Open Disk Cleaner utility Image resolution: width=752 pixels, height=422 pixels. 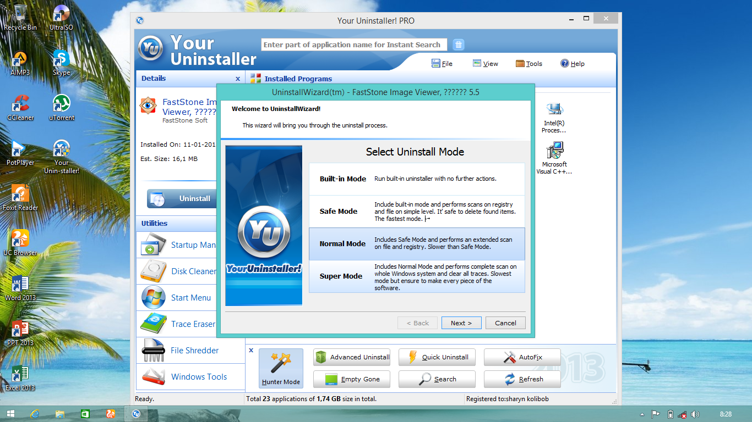coord(177,271)
